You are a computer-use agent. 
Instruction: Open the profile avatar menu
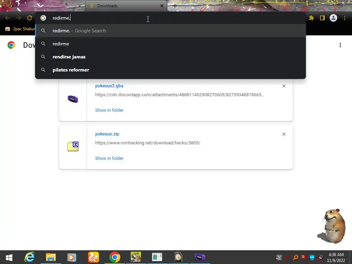click(x=333, y=18)
